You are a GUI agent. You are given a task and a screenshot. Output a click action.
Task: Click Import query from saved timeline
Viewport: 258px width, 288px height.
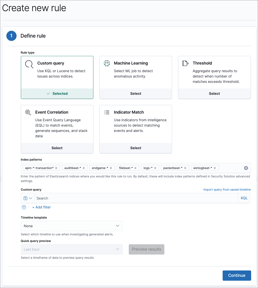coord(227,190)
